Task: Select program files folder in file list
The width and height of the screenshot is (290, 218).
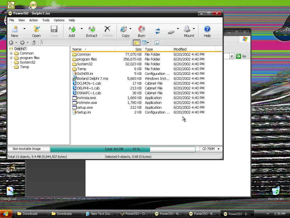Action: 87,59
